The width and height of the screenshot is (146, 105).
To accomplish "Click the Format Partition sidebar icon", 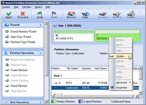I will click(7, 80).
